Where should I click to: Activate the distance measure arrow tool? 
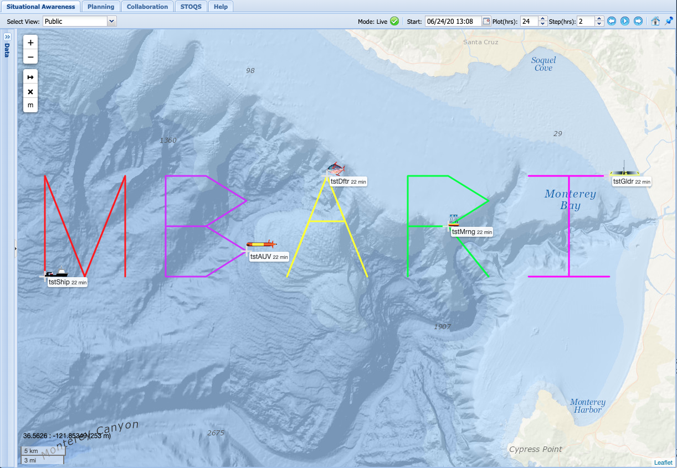(x=30, y=77)
